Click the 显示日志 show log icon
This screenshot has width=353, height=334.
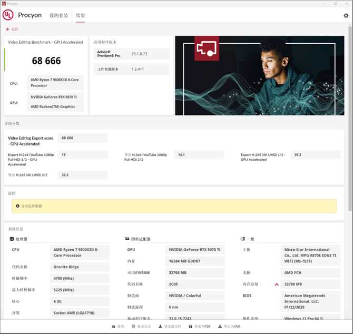(x=133, y=327)
